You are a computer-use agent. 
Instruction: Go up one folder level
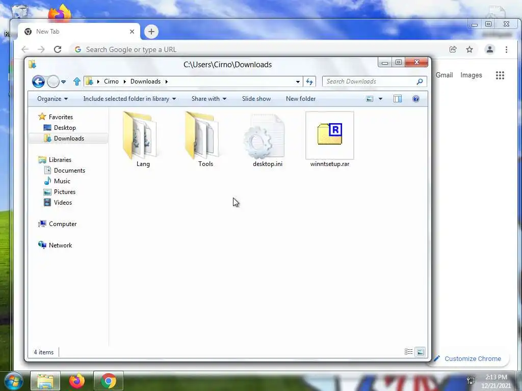coord(77,81)
